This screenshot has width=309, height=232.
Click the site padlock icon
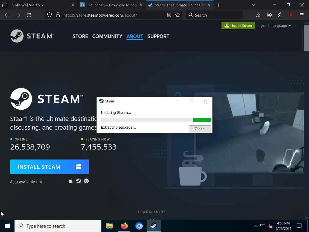click(58, 15)
